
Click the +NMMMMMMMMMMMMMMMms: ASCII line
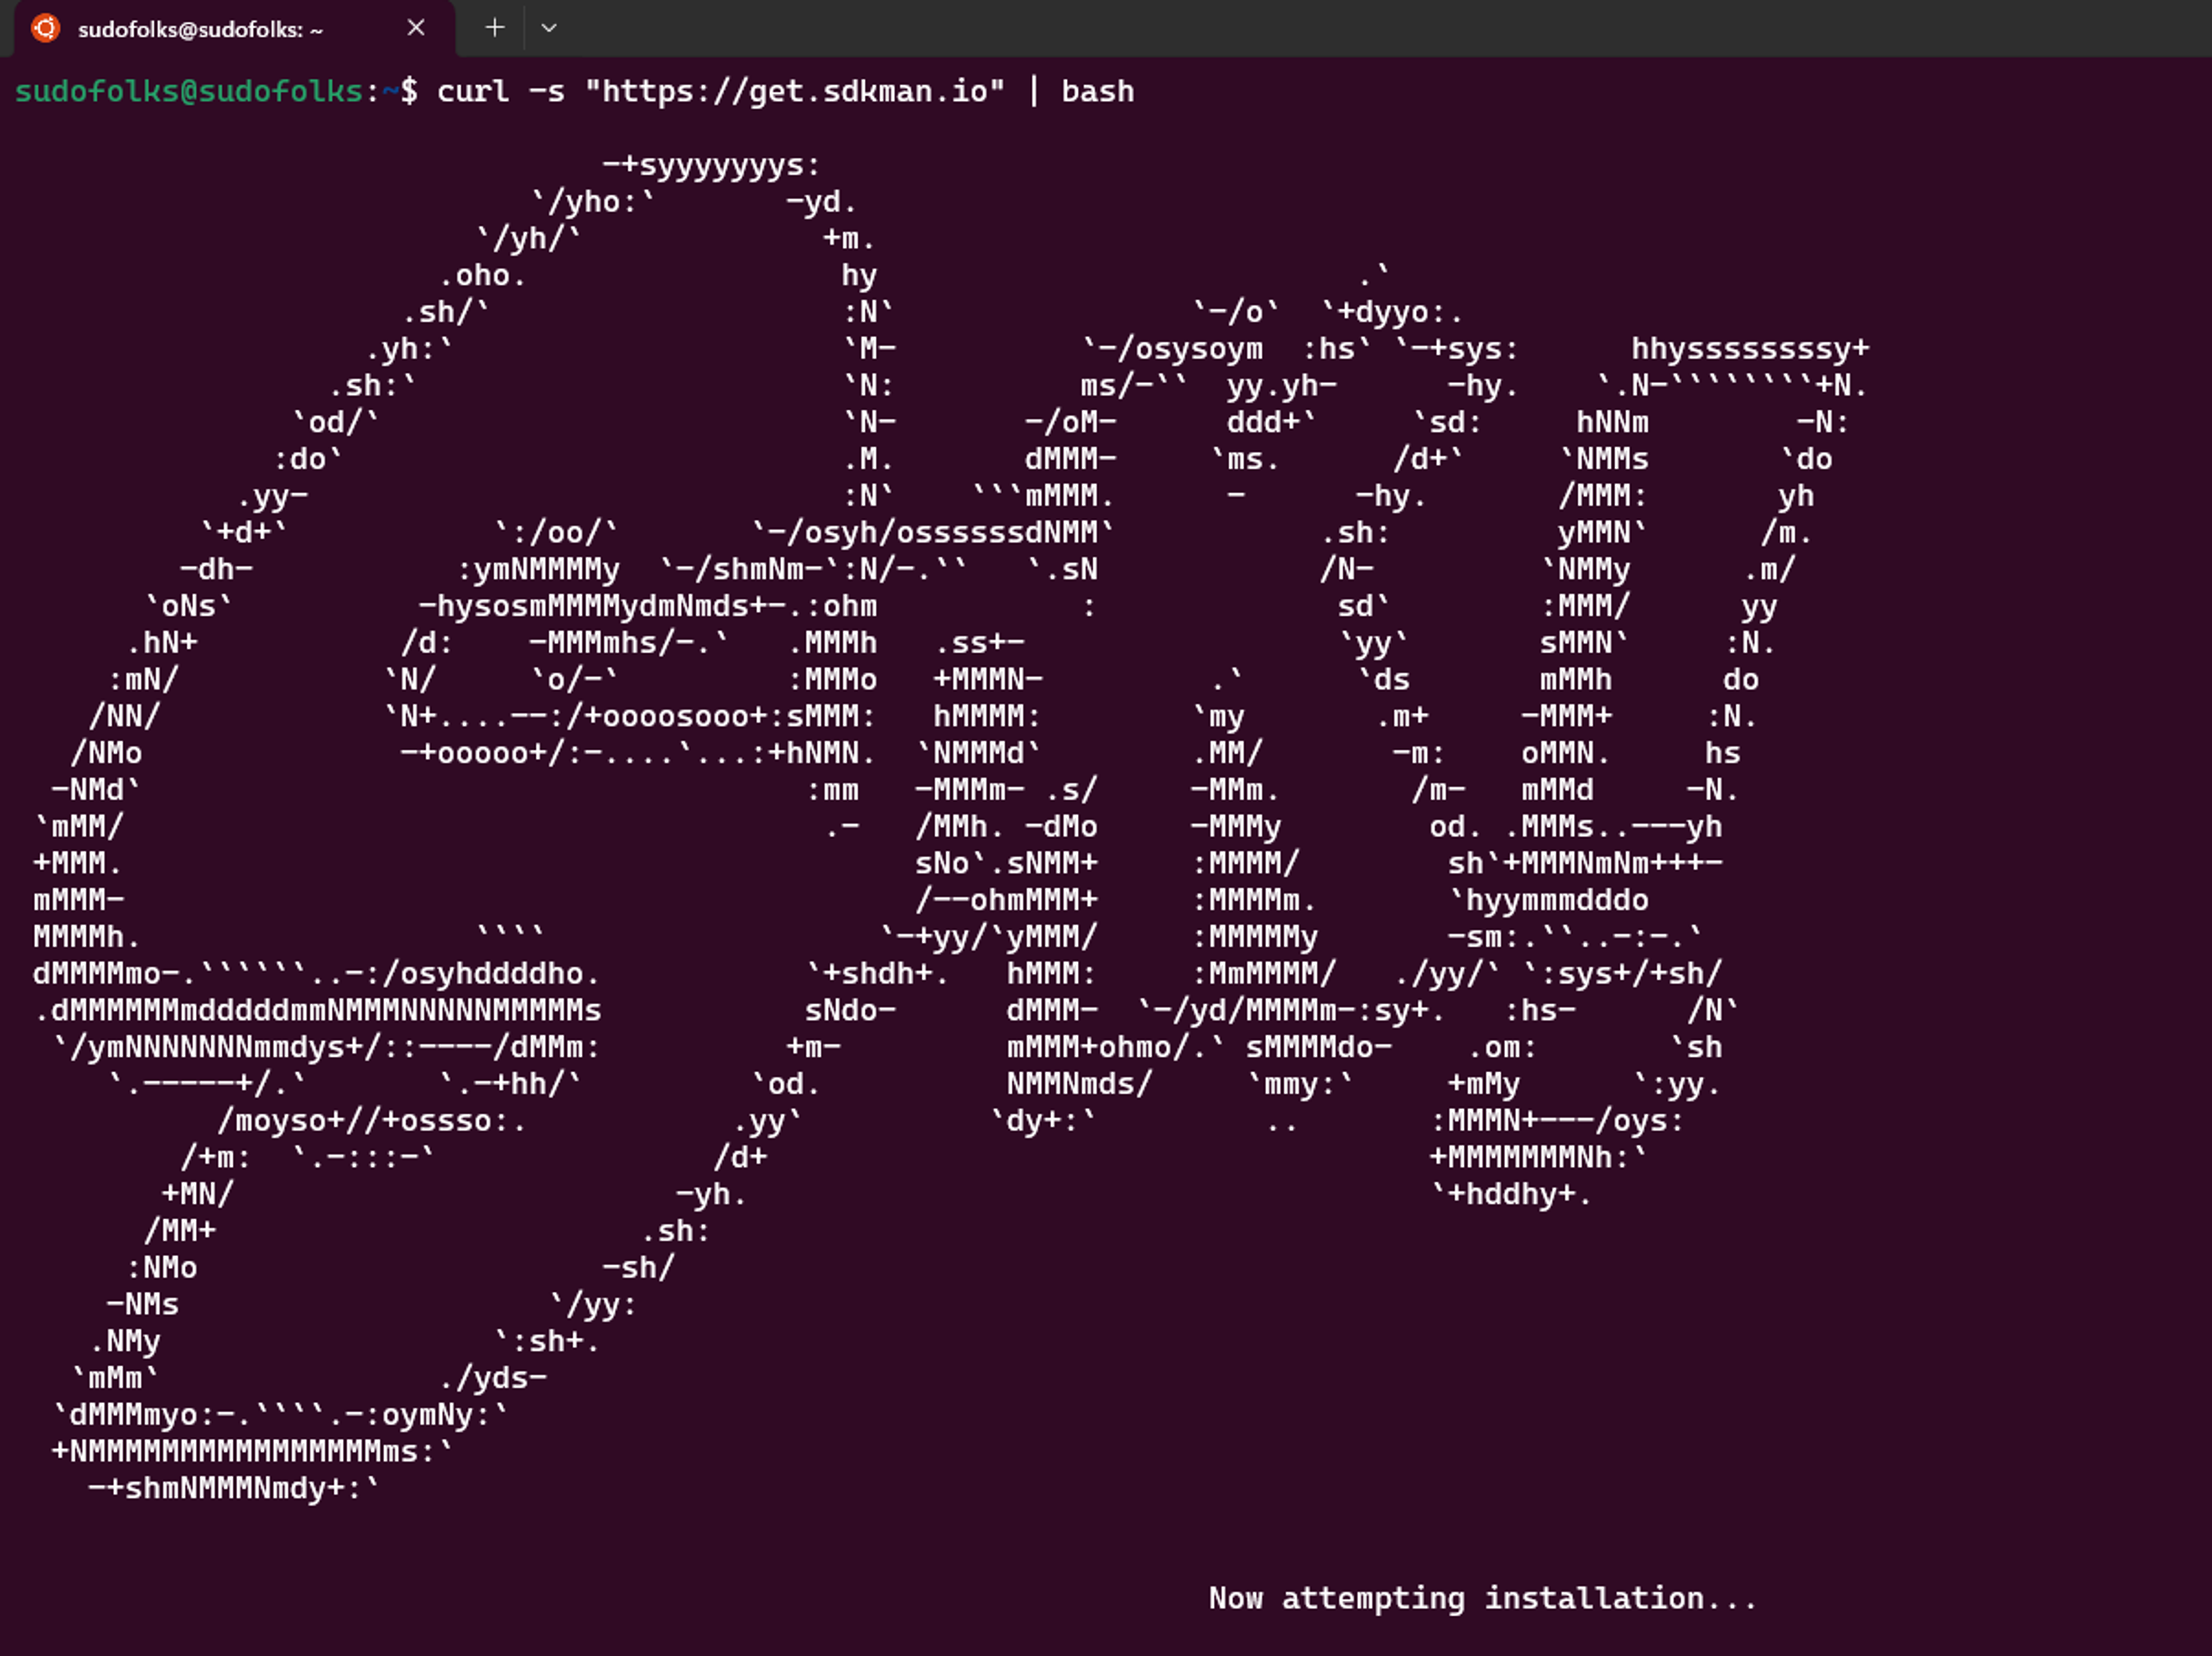(252, 1451)
